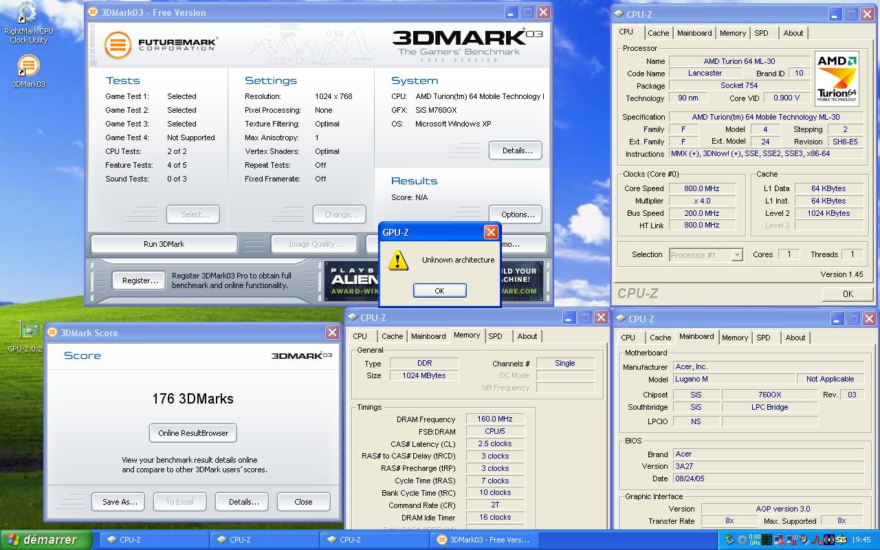880x550 pixels.
Task: Click the speaker volume tray icon
Action: coord(804,540)
